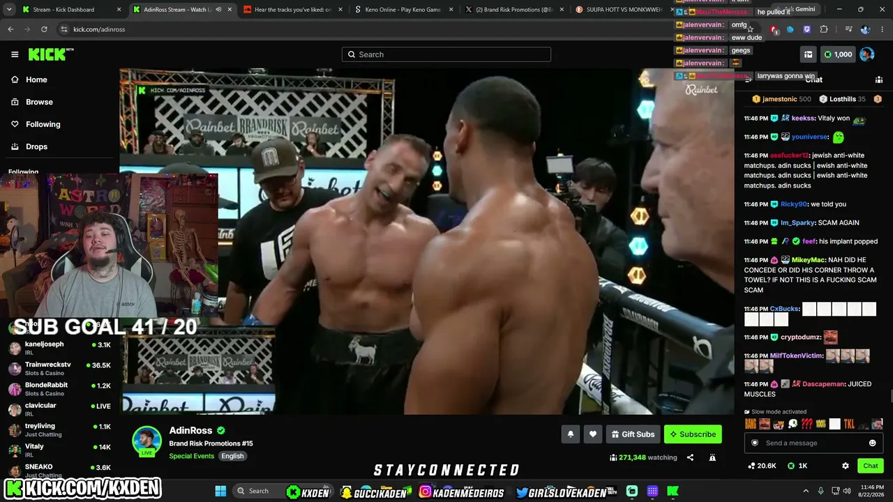This screenshot has height=502, width=893.
Task: Click the notification bell for AdinRoss
Action: tap(571, 434)
